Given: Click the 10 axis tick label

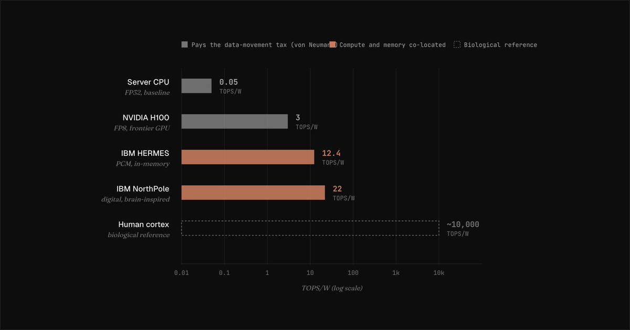Looking at the screenshot, I should 310,273.
